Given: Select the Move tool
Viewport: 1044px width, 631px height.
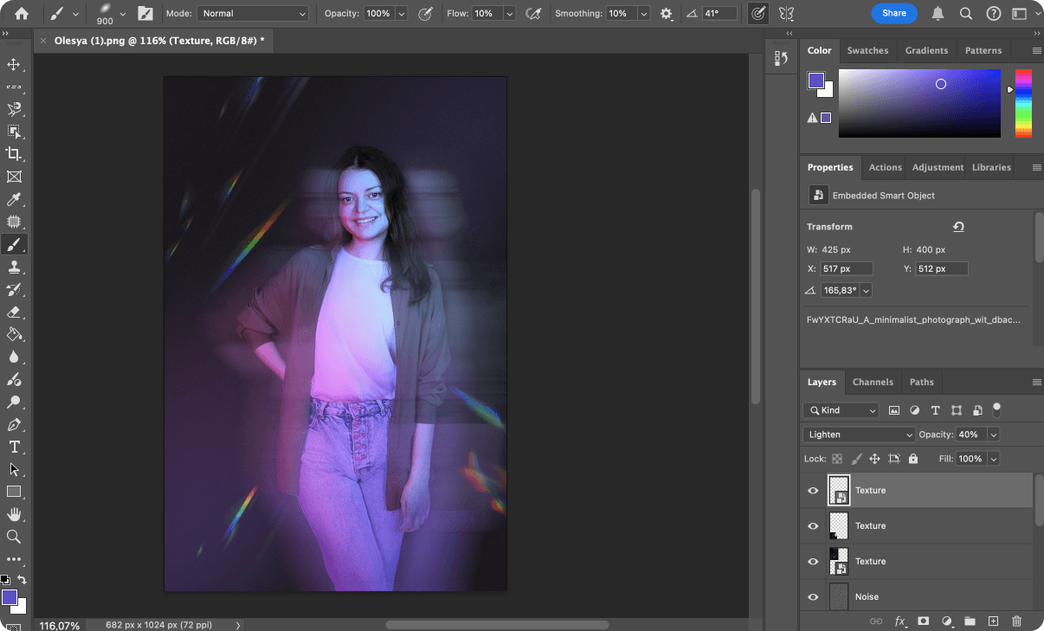Looking at the screenshot, I should pos(14,64).
